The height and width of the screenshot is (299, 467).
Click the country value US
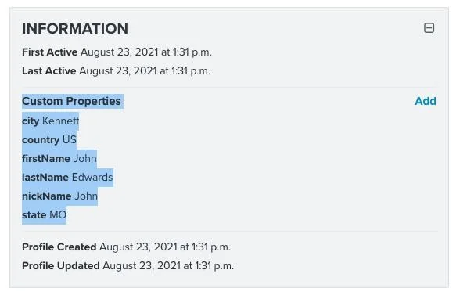tap(70, 140)
